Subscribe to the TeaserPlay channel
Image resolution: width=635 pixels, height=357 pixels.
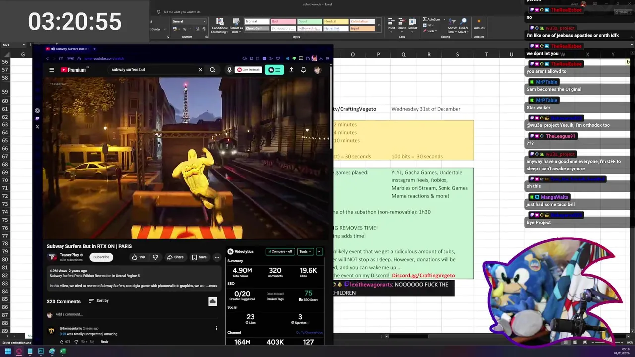click(101, 257)
